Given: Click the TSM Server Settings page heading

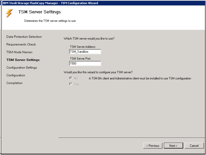Looking at the screenshot, I should click(39, 12).
